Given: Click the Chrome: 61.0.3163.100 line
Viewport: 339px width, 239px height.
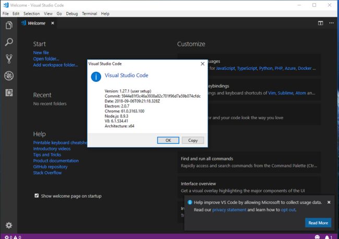Looking at the screenshot, I should [x=125, y=111].
